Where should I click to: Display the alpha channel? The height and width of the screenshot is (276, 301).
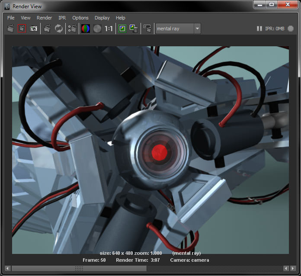(x=97, y=29)
